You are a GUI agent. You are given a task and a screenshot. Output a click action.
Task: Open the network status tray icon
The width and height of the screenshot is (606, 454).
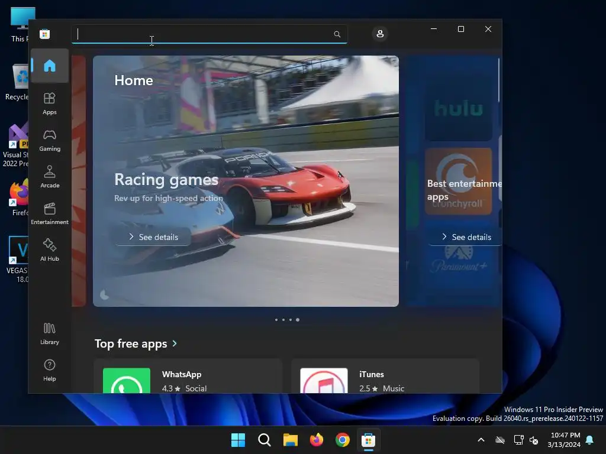pos(518,440)
